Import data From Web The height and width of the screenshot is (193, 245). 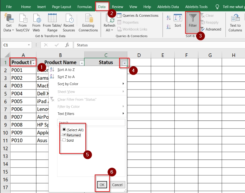coord(36,23)
